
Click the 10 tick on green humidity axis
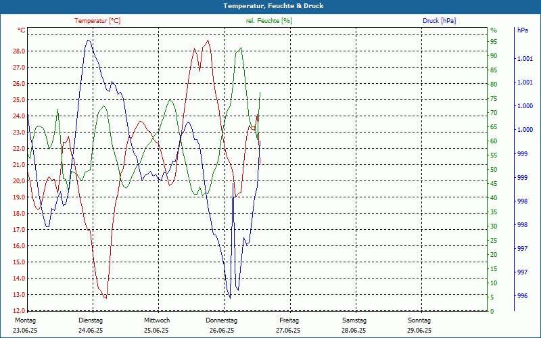click(494, 283)
